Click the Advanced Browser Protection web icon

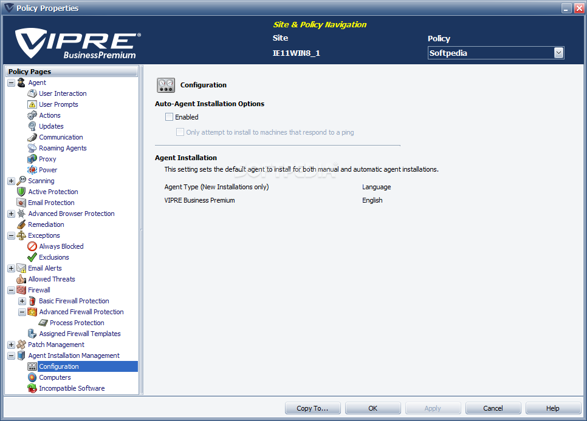(x=21, y=214)
